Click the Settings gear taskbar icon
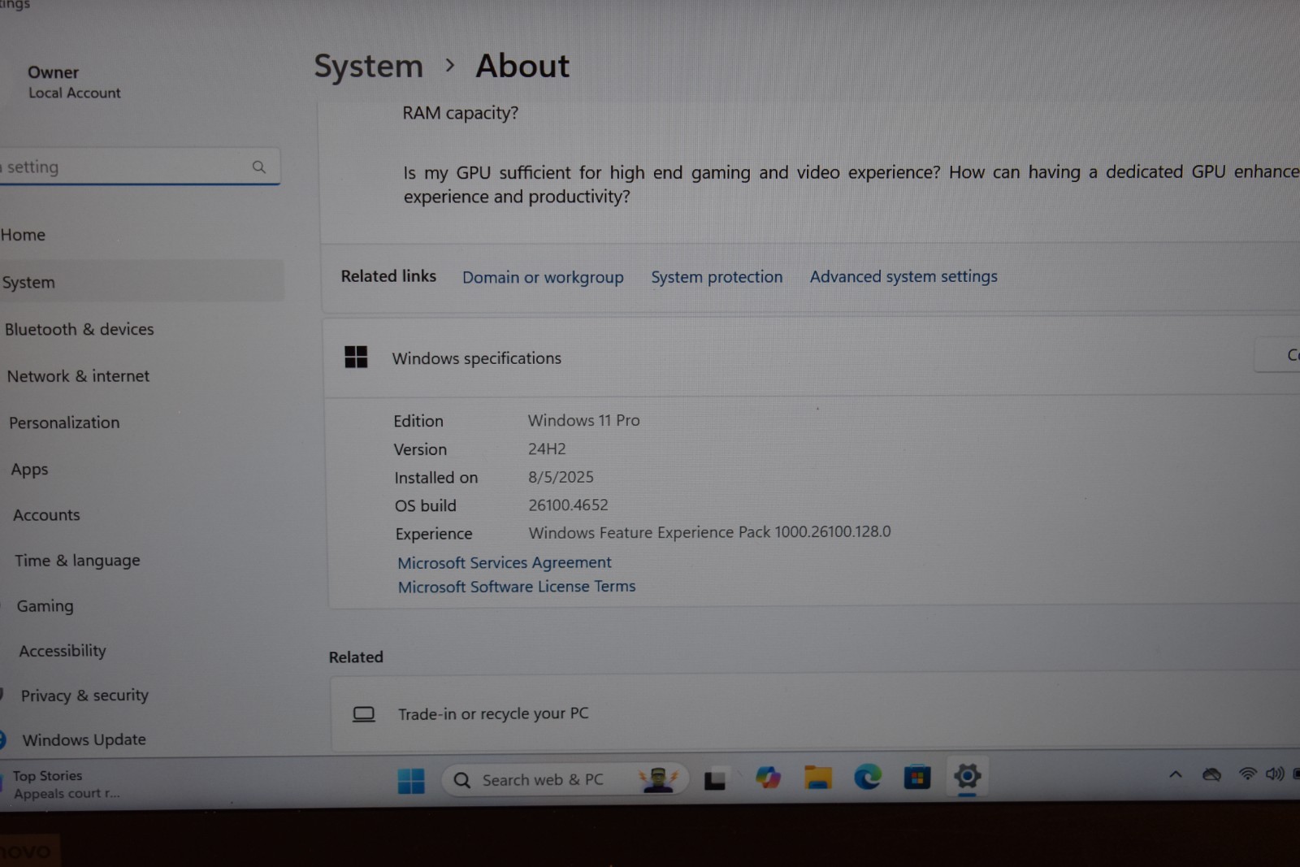1300x867 pixels. [x=967, y=777]
